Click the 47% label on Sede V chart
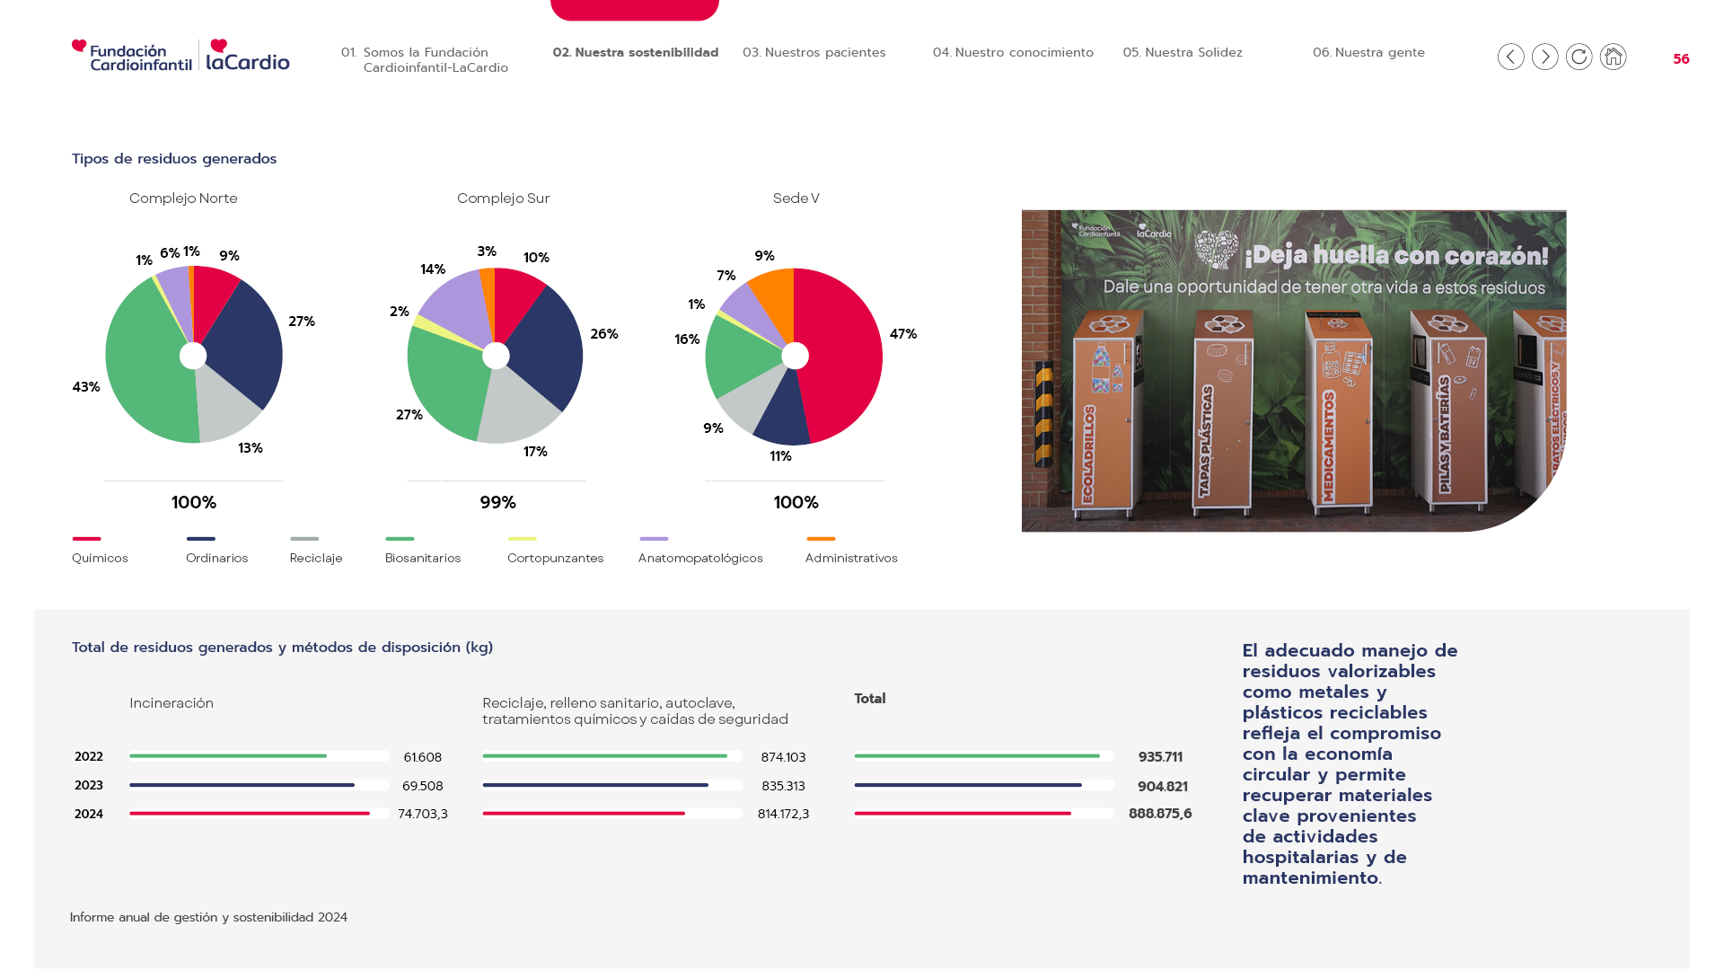The width and height of the screenshot is (1724, 970). [x=903, y=334]
